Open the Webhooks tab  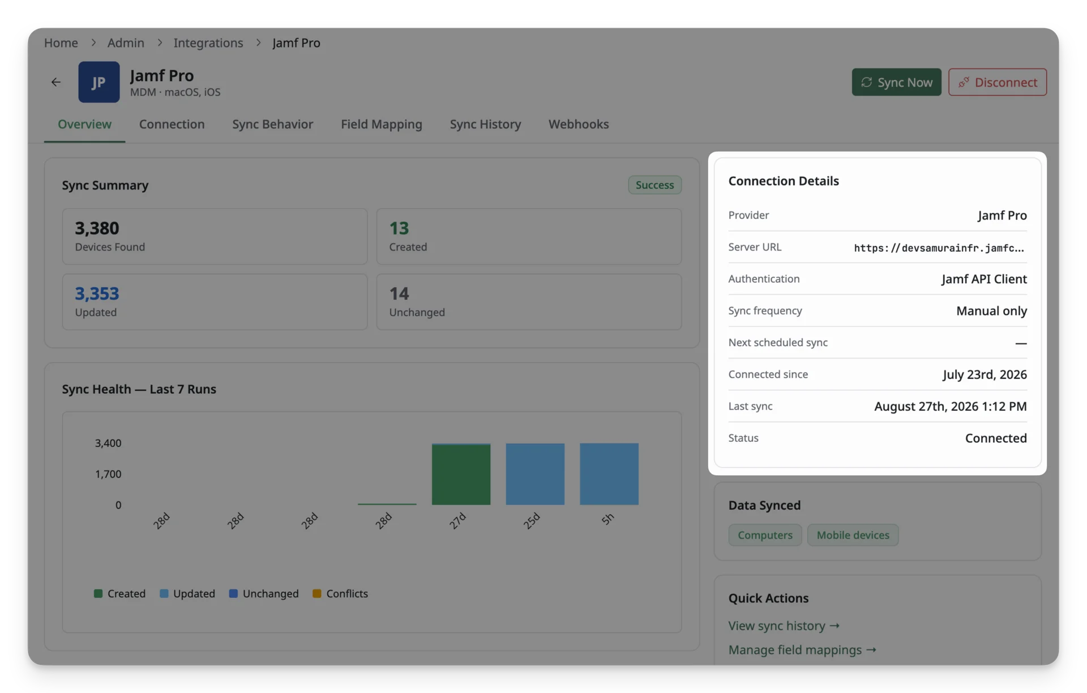coord(578,124)
